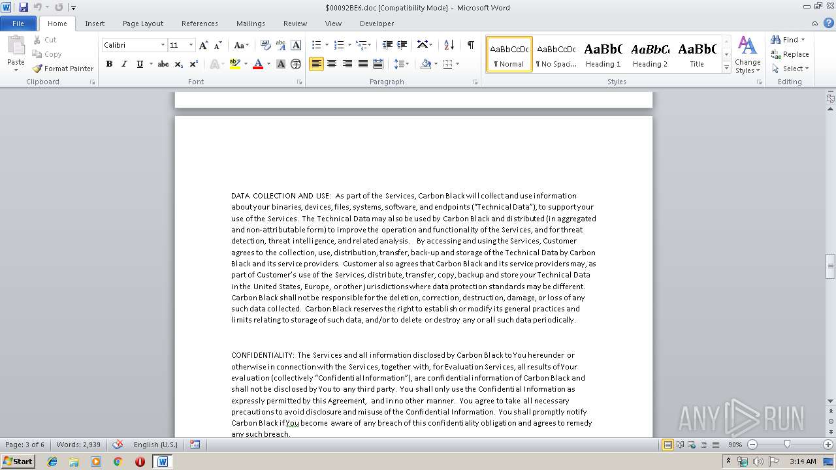Image resolution: width=836 pixels, height=470 pixels.
Task: Toggle Underline formatting
Action: pyautogui.click(x=139, y=64)
